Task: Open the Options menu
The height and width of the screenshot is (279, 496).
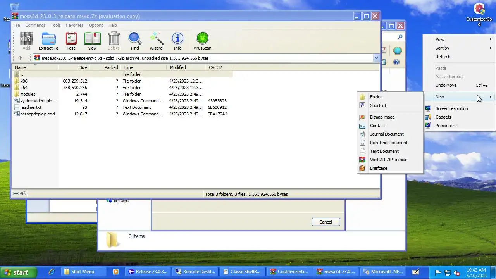Action: point(96,25)
